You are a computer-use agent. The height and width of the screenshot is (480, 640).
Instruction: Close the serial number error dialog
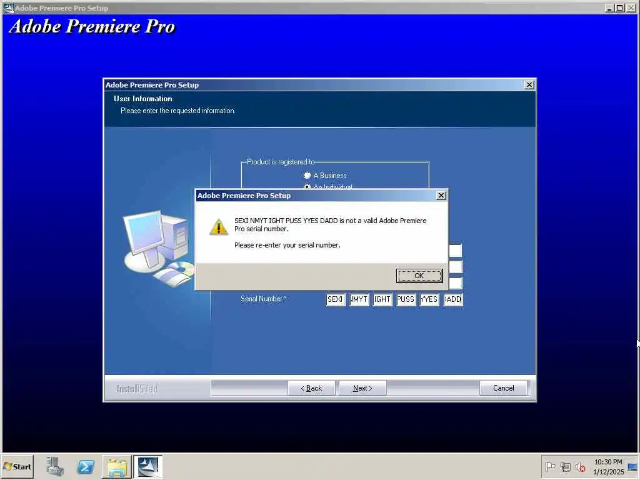point(441,196)
